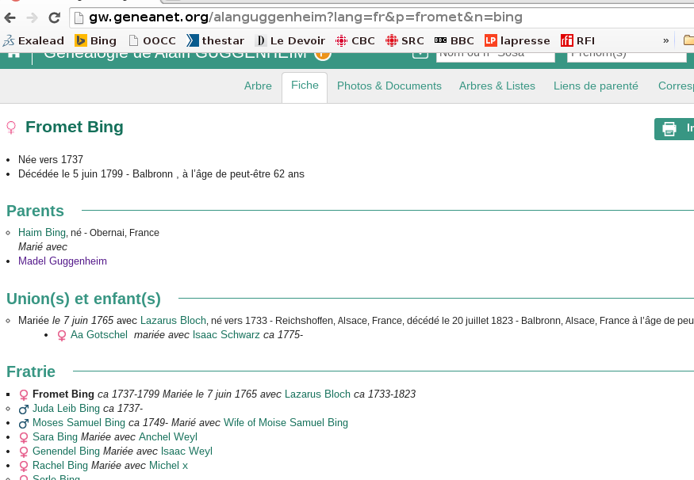Focus the Prénom(s) search field
694x480 pixels.
[x=627, y=53]
